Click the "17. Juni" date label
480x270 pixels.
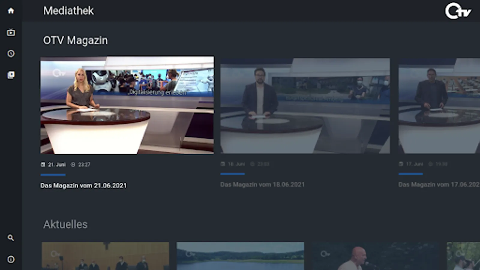(x=415, y=164)
